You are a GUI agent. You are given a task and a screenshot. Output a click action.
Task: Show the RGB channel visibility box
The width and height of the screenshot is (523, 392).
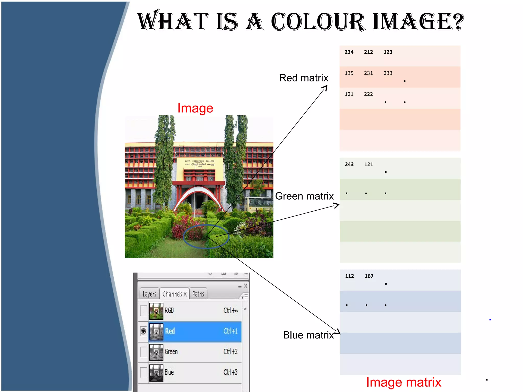click(144, 311)
